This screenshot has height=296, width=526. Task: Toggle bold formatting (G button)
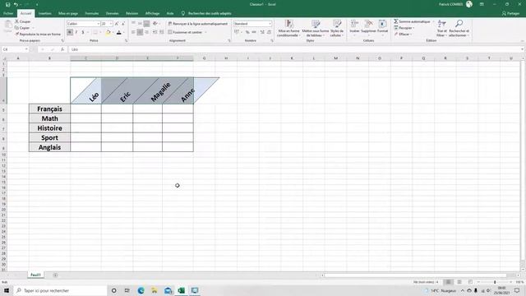click(70, 32)
